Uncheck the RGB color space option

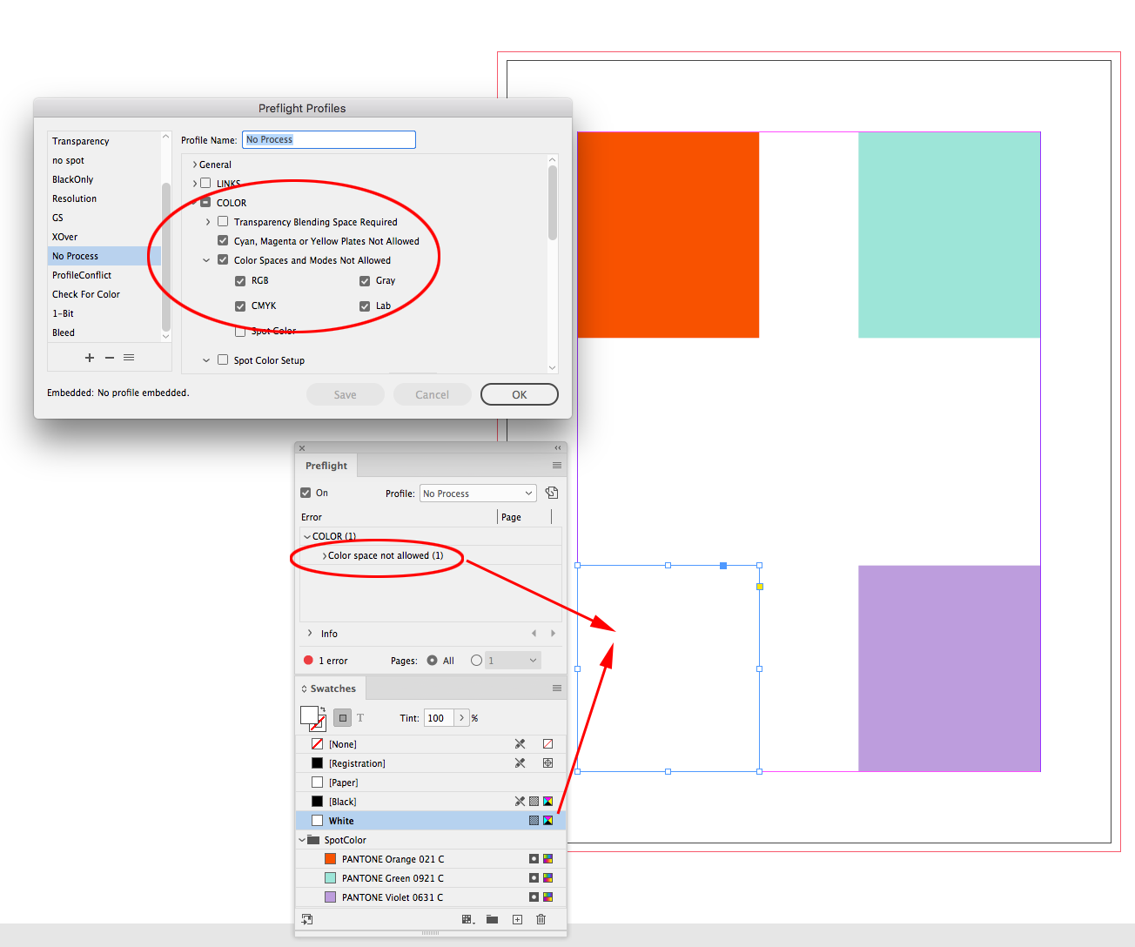[x=240, y=280]
